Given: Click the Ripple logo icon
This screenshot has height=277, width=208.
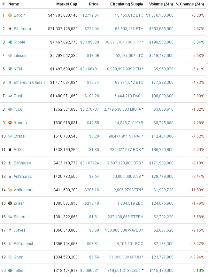Looking at the screenshot, I should 10,42.
